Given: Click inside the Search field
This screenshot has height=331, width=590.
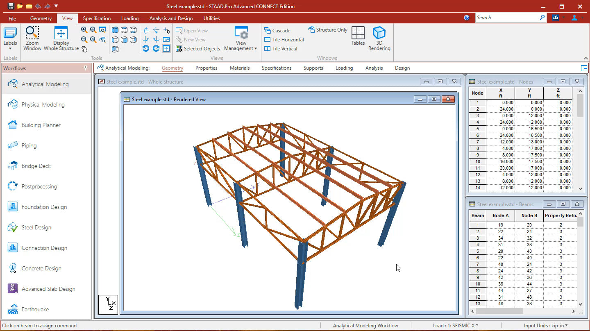Looking at the screenshot, I should coord(508,17).
